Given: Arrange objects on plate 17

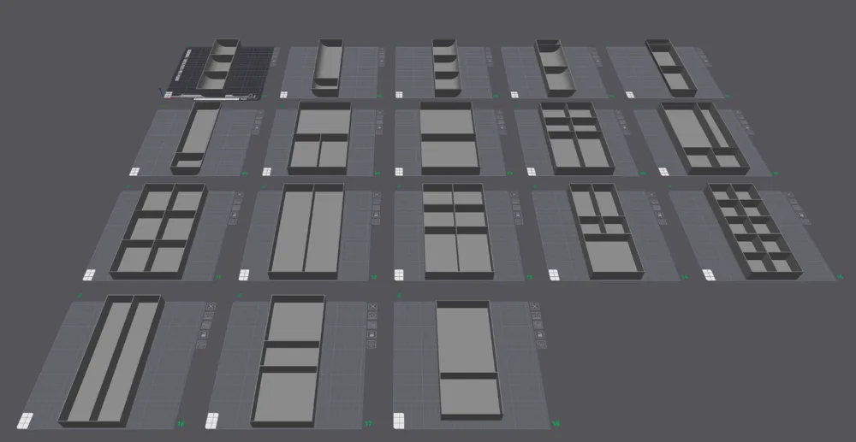Looking at the screenshot, I should [372, 326].
